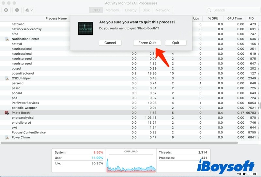Click the Search field
Viewport: 261px width, 177px height.
[233, 10]
